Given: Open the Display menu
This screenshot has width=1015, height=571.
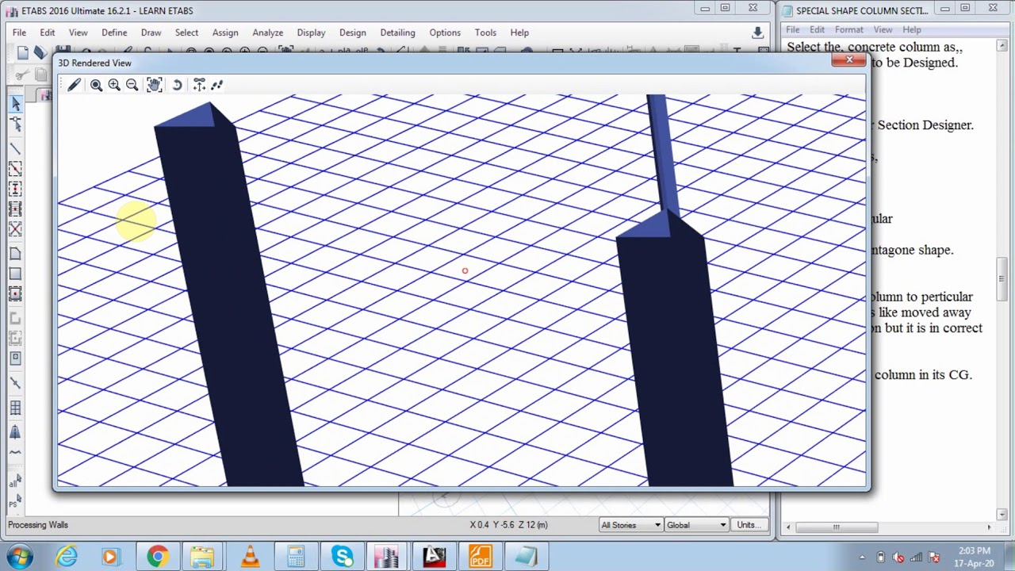Looking at the screenshot, I should pos(311,33).
